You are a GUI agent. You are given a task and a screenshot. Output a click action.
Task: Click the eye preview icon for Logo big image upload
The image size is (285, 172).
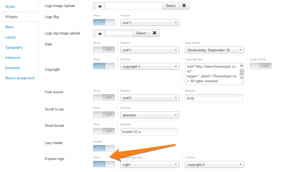[x=100, y=33]
